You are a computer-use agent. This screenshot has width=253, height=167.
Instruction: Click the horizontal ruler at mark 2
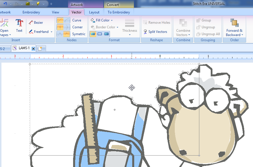[x=63, y=56]
